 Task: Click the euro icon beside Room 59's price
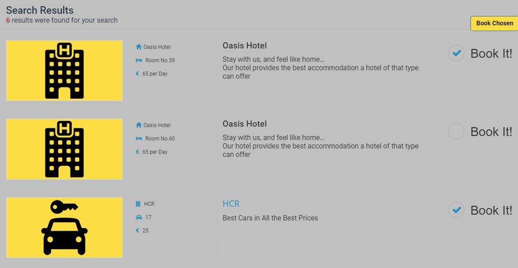pos(138,74)
